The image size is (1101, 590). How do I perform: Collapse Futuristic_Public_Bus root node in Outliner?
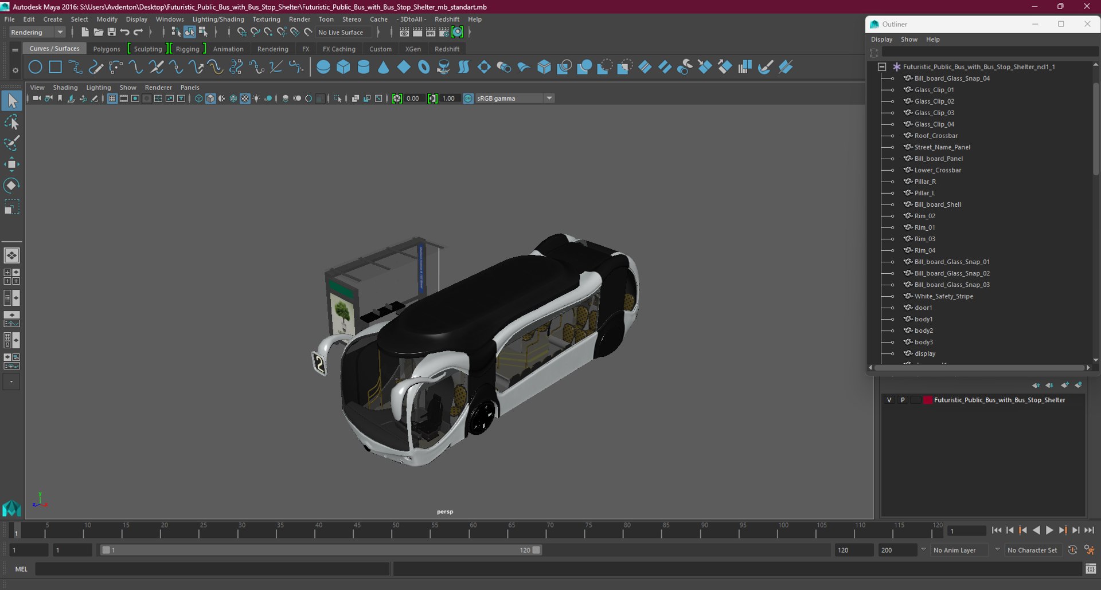coord(882,67)
